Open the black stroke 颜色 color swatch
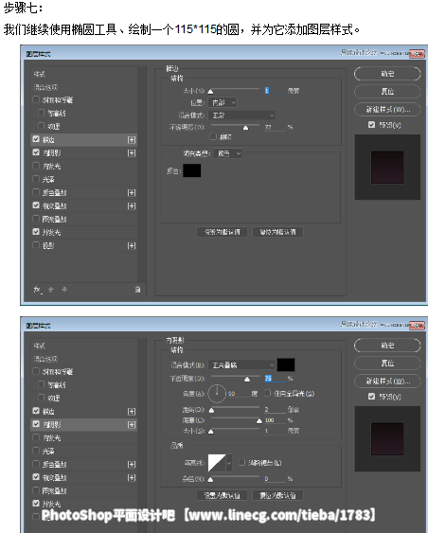 [191, 170]
